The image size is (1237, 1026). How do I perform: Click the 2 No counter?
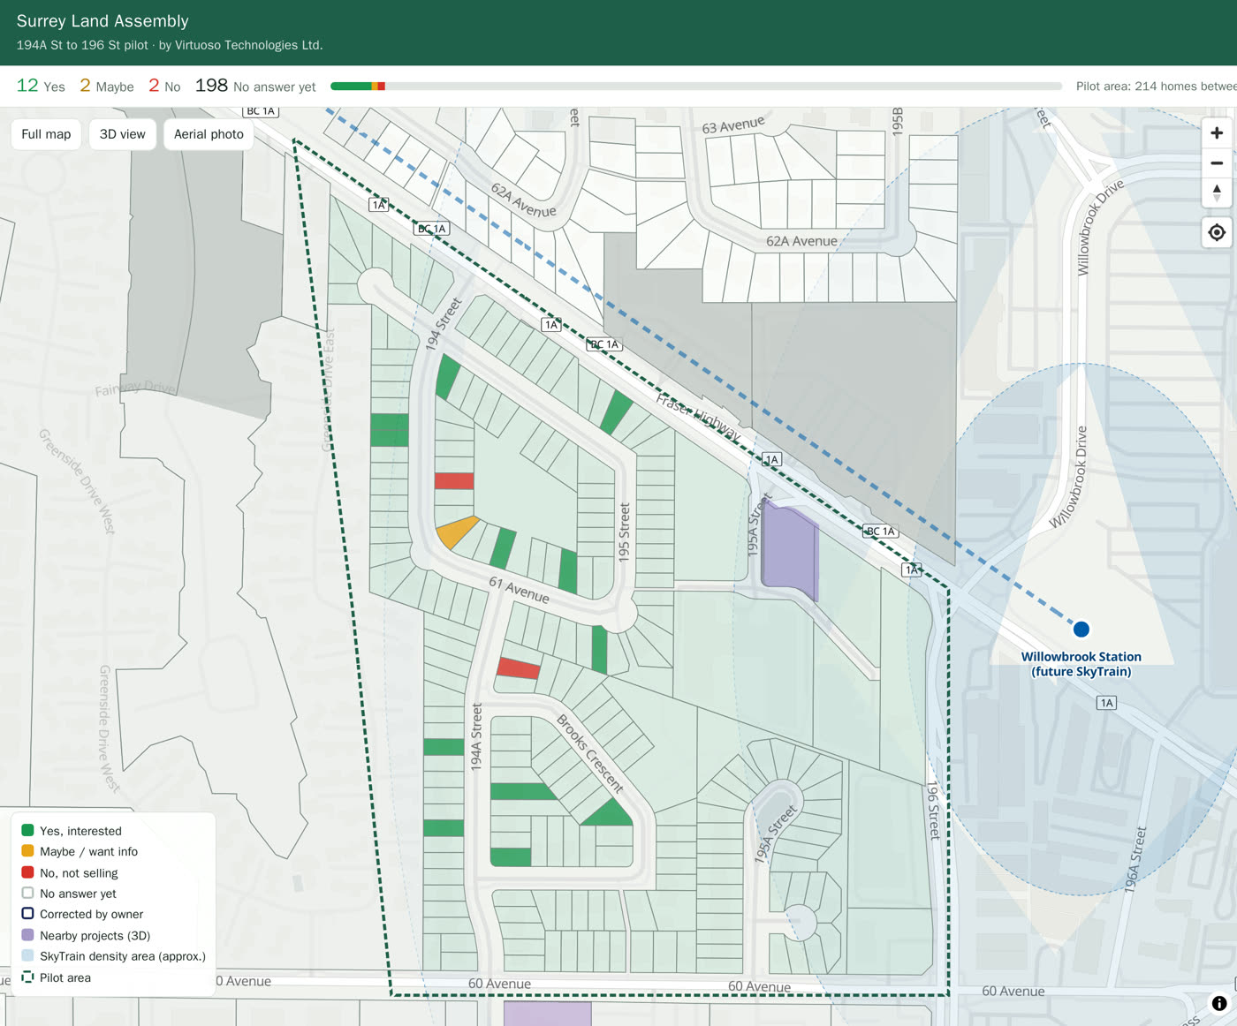[164, 86]
